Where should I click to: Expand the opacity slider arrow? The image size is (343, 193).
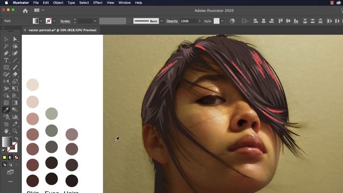[199, 21]
